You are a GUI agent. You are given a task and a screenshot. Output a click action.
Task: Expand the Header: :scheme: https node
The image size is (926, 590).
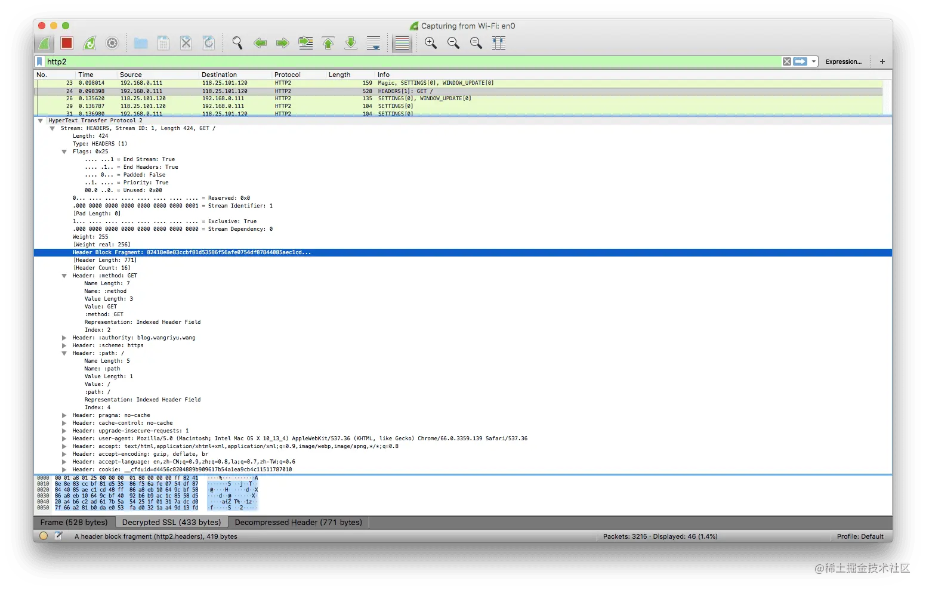(64, 345)
